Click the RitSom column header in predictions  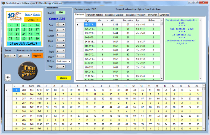pos(153,20)
